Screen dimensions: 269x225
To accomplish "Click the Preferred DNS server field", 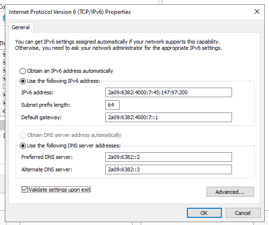I will coord(169,157).
